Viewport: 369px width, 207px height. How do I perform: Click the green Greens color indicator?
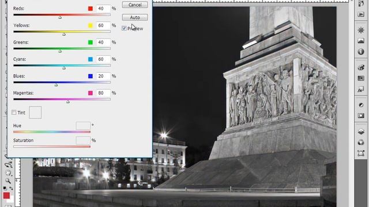pos(91,43)
